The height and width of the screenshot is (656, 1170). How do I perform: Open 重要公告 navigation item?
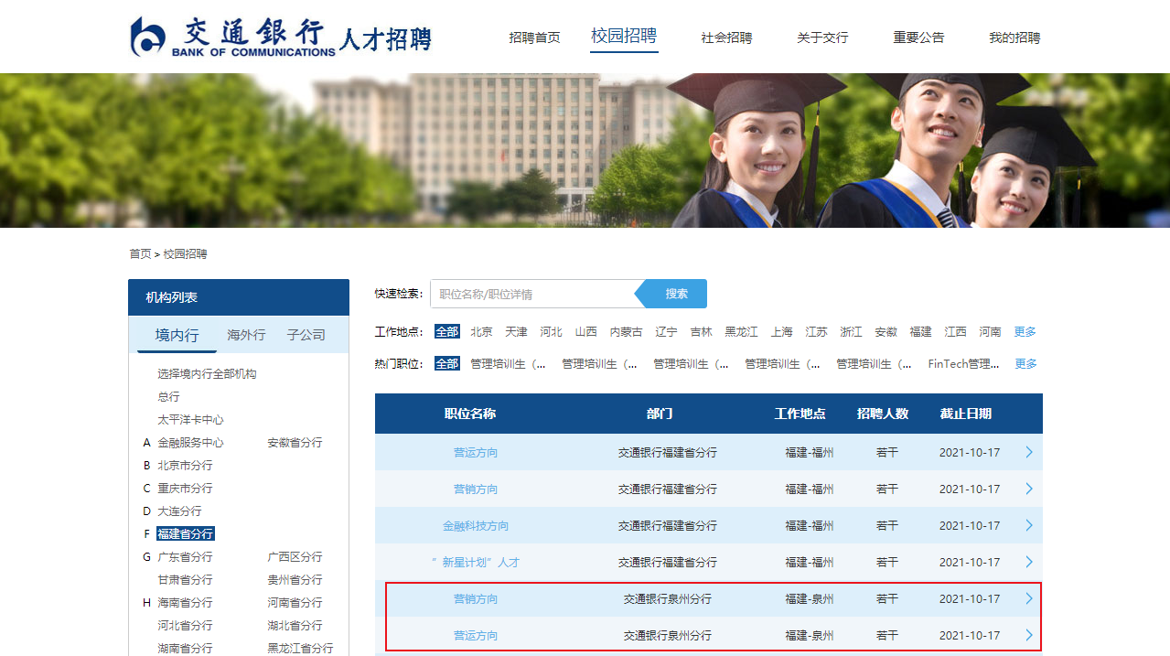coord(918,38)
